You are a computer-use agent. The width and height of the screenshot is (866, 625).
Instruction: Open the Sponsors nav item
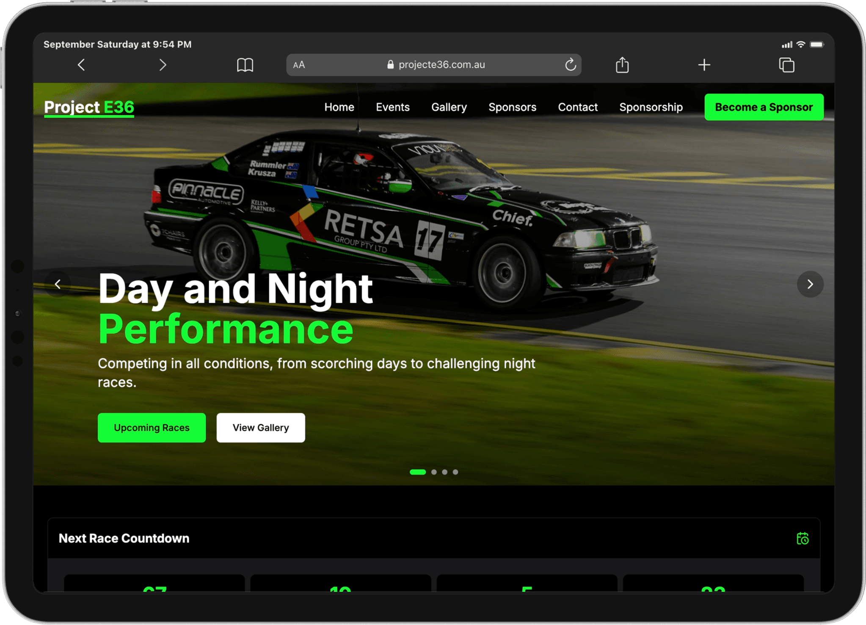coord(512,107)
